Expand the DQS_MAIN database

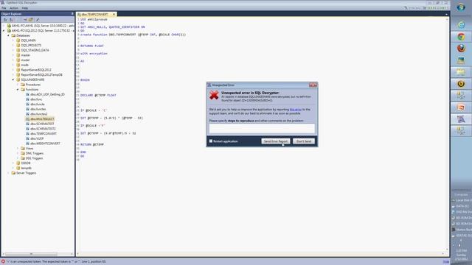click(x=13, y=40)
